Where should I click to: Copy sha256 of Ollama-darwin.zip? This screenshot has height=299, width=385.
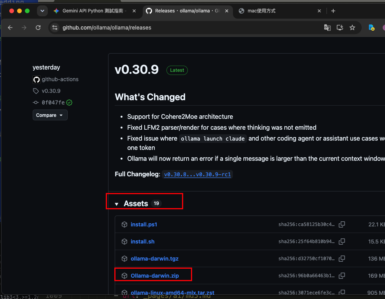[342, 276]
